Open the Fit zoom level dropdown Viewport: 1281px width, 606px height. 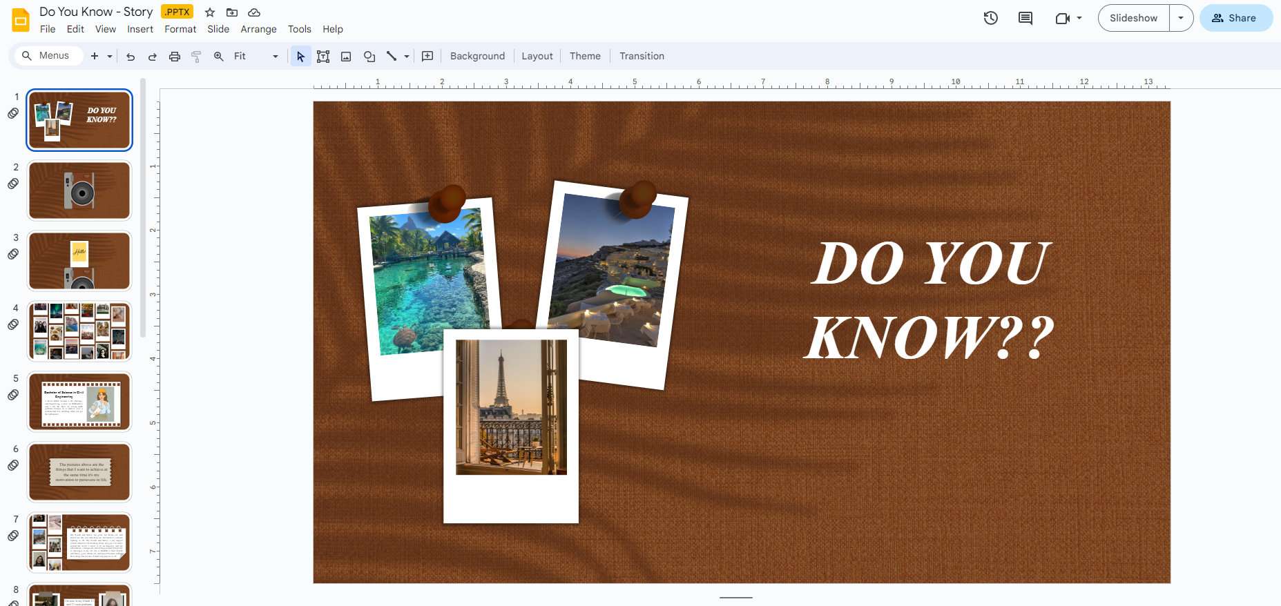(256, 57)
